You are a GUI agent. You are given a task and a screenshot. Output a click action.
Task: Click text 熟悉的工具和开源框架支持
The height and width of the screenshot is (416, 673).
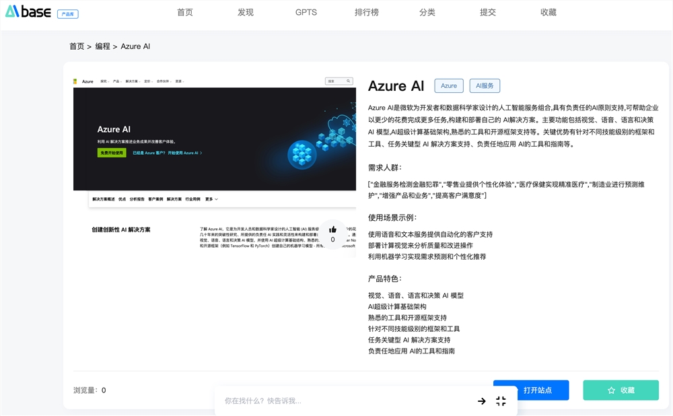click(407, 318)
